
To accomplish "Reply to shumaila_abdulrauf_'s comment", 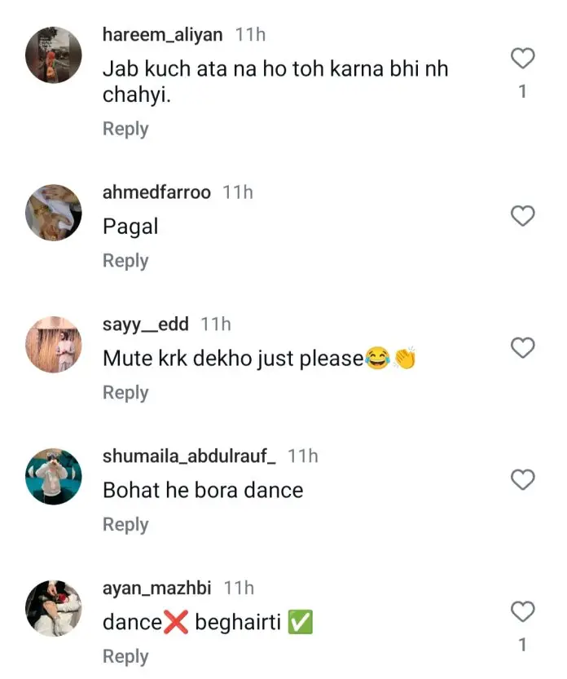I will tap(125, 525).
